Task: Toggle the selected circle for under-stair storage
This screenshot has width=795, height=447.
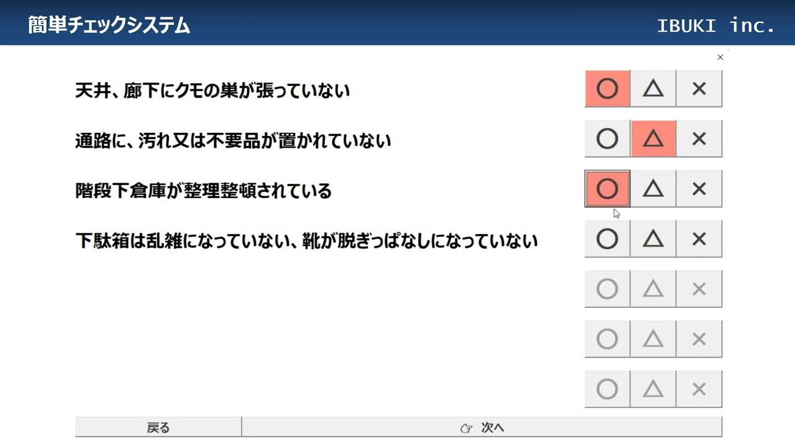Action: pos(607,189)
